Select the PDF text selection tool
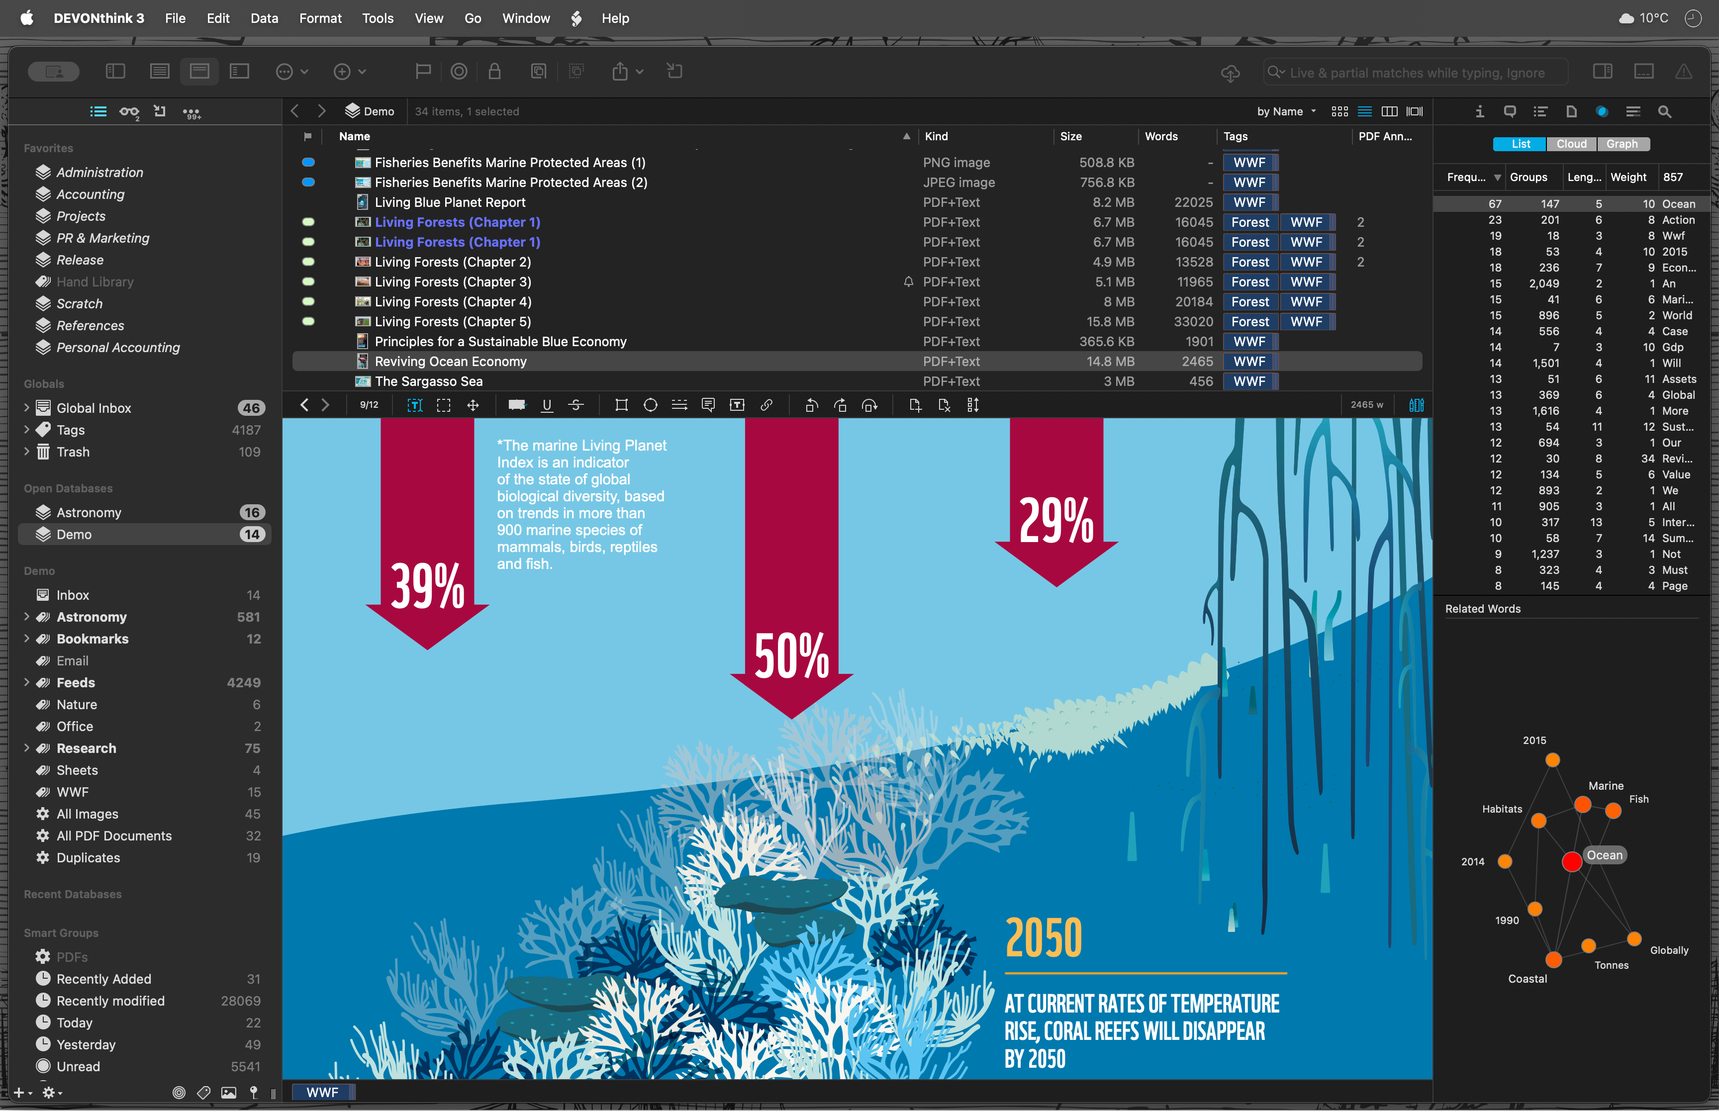The width and height of the screenshot is (1719, 1111). tap(414, 405)
